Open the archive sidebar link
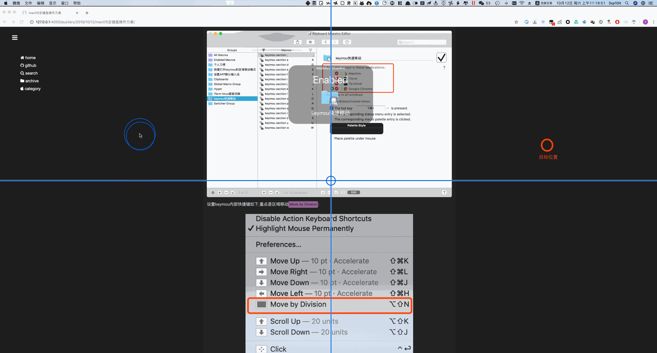 [32, 81]
